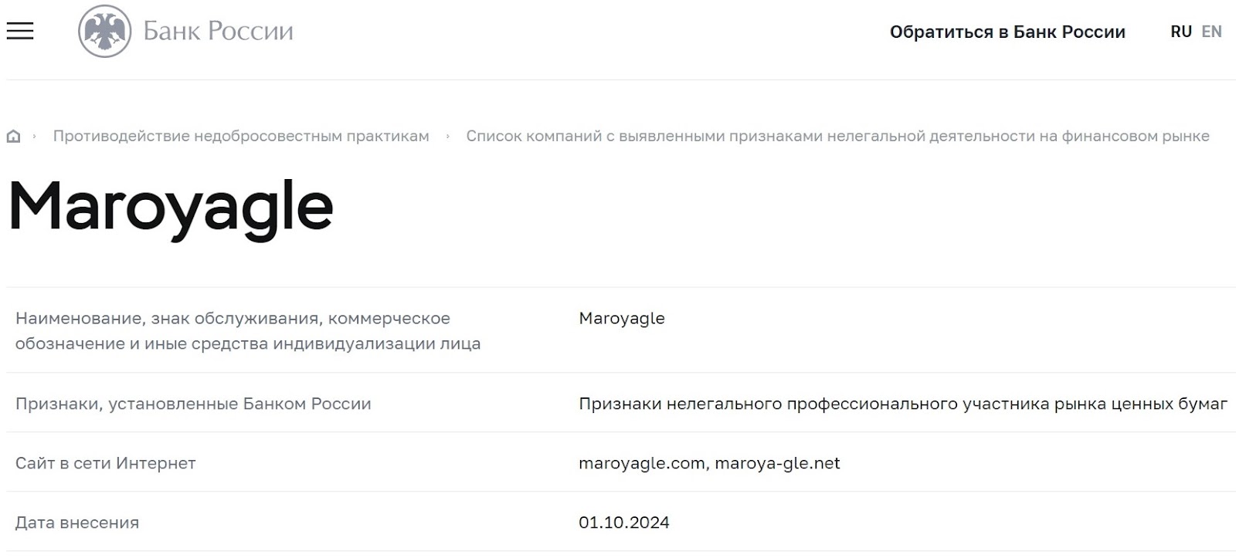
Task: Open 'Обратиться в Банк России' link
Action: [x=1007, y=32]
